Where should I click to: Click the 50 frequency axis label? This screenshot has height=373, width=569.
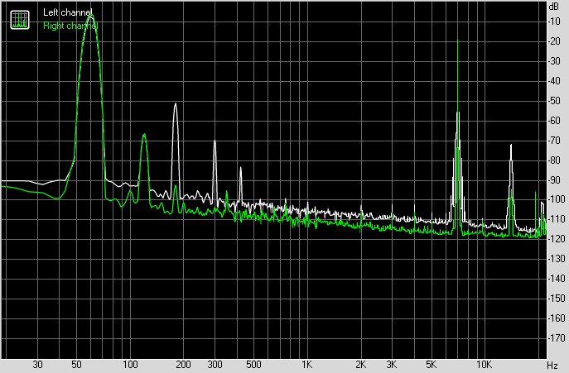pyautogui.click(x=76, y=365)
